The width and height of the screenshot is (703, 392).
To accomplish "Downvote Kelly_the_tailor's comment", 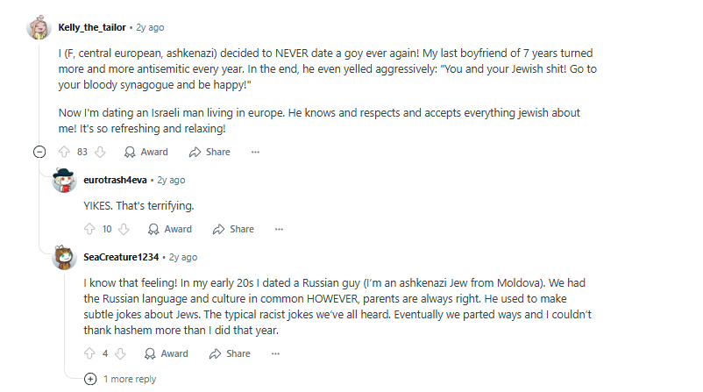I will [100, 152].
